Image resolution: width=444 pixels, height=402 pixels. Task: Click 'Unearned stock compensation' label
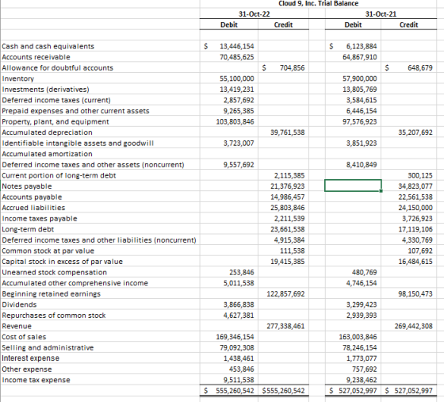[x=55, y=272]
